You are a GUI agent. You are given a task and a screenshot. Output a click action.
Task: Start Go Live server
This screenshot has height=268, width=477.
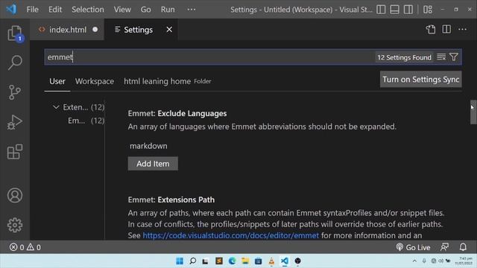413,247
